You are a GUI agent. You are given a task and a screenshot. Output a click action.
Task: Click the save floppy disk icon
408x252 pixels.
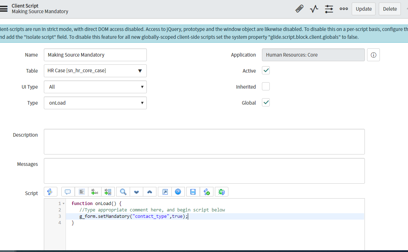[193, 192]
